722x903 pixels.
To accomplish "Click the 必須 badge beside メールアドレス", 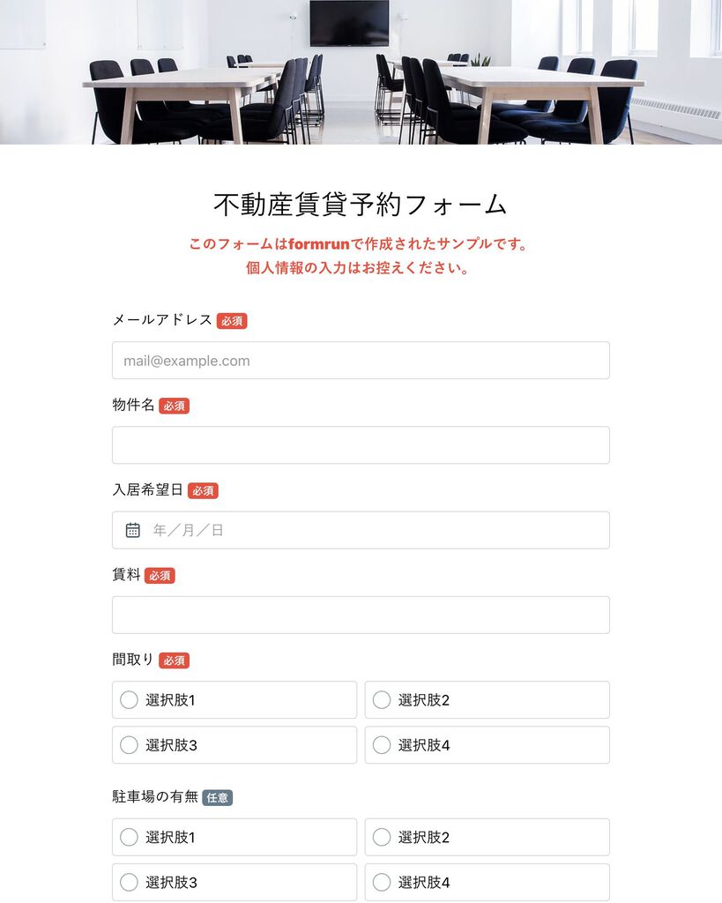I will click(x=232, y=321).
